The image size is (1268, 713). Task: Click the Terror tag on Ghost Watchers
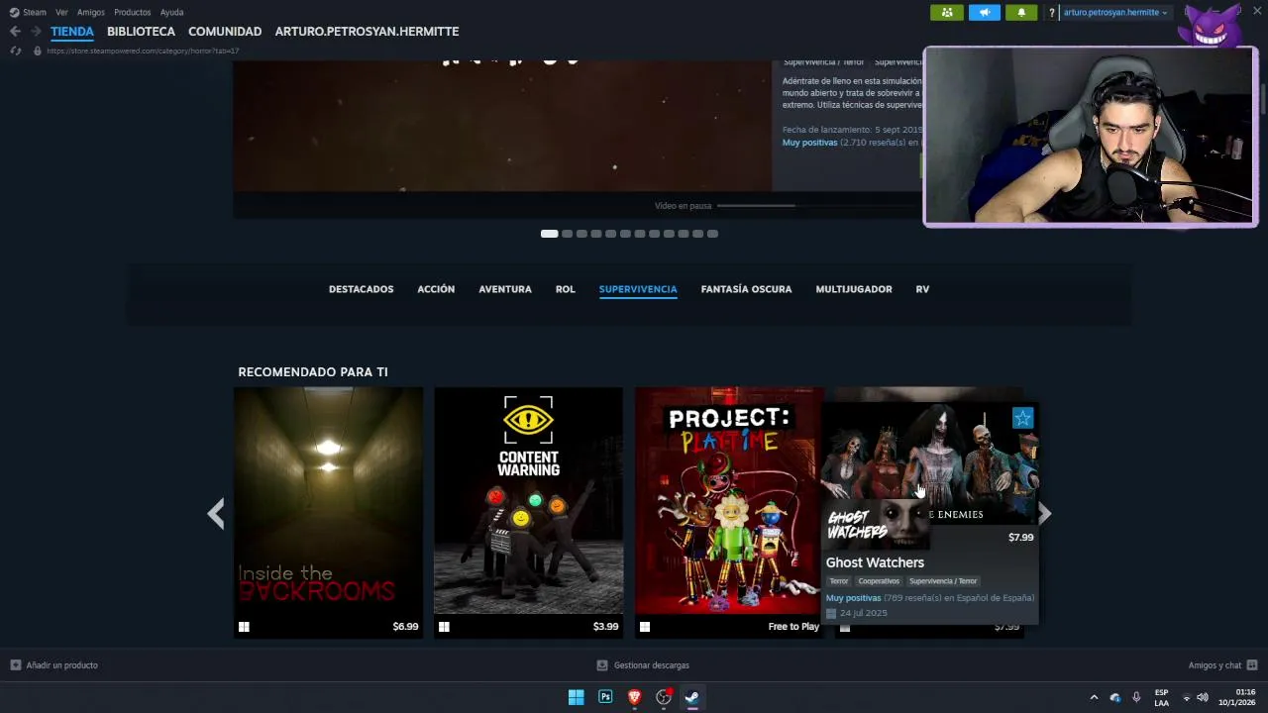pyautogui.click(x=839, y=581)
